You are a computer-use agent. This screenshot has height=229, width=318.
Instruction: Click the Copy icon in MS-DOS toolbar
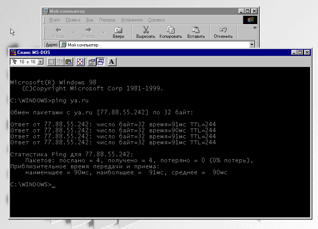tap(60, 62)
